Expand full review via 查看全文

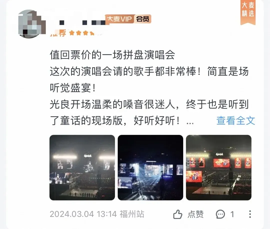(235, 120)
